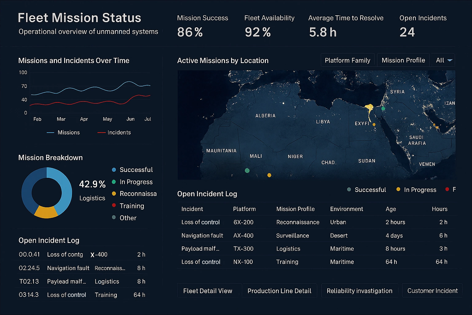The height and width of the screenshot is (315, 472).
Task: Select the Successful blue color swatch
Action: click(114, 169)
